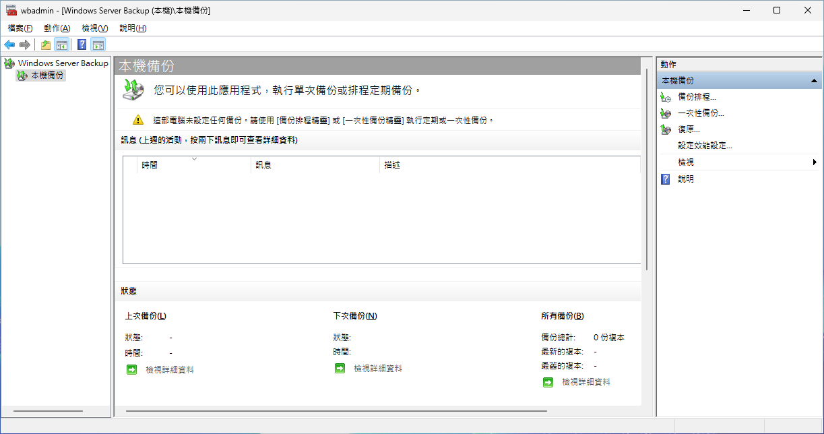Click the Up one level folder icon
This screenshot has height=434, width=824.
(x=46, y=45)
